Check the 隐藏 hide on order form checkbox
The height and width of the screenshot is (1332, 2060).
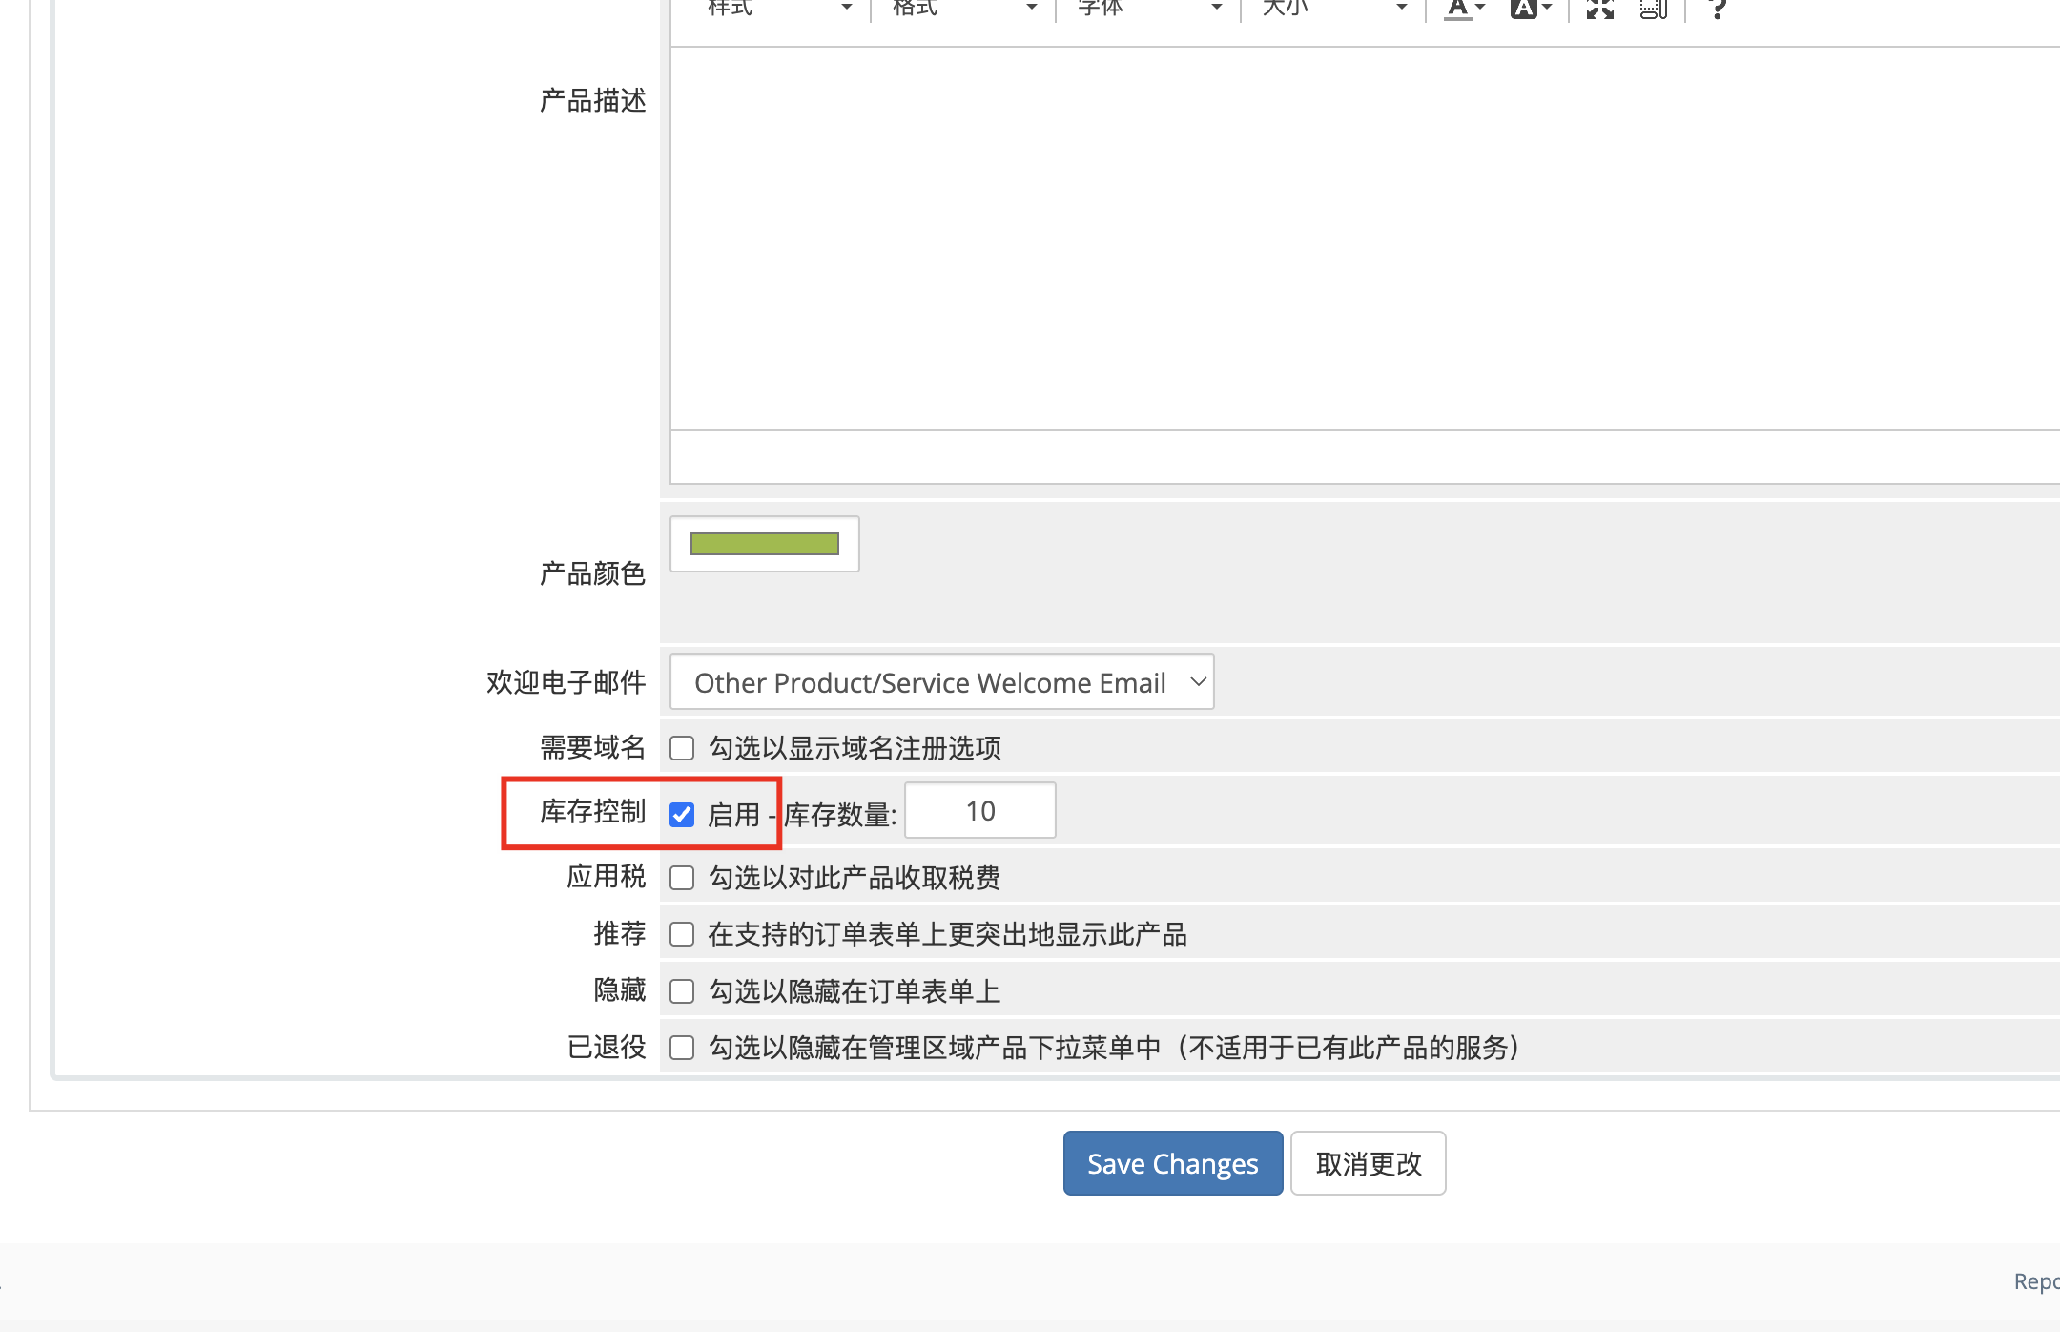(682, 991)
